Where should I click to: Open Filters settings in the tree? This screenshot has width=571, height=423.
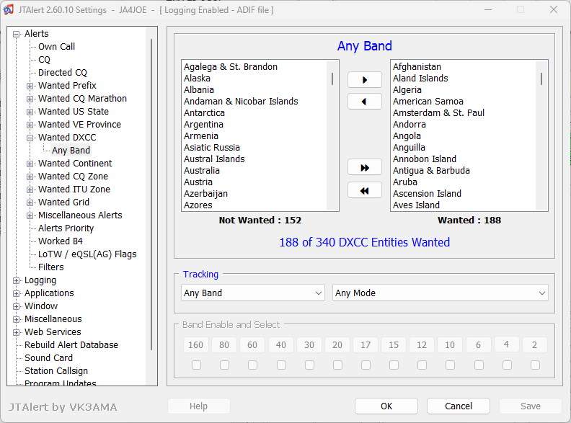click(51, 267)
